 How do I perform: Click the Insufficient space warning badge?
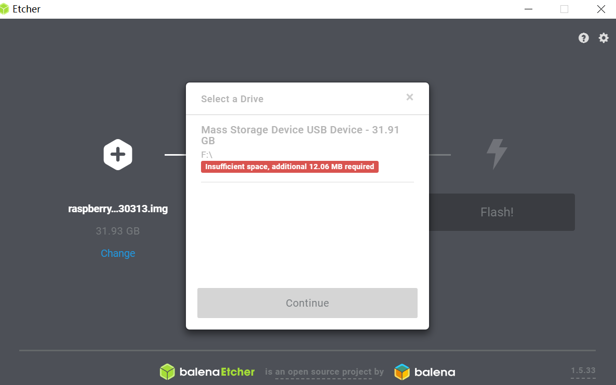coord(289,167)
